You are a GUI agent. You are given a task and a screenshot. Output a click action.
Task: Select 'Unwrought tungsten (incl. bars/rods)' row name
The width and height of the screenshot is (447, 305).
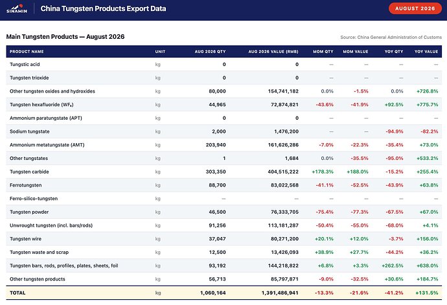[x=51, y=225]
